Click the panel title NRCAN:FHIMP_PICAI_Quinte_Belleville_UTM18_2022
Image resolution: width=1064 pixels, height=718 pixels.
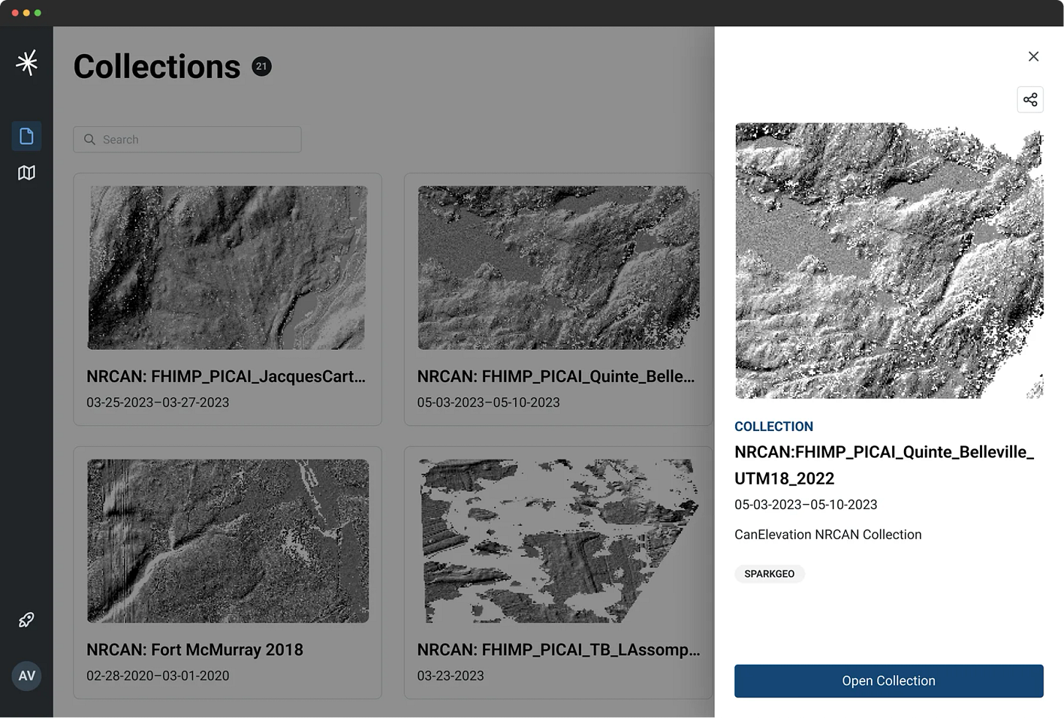[x=884, y=465]
